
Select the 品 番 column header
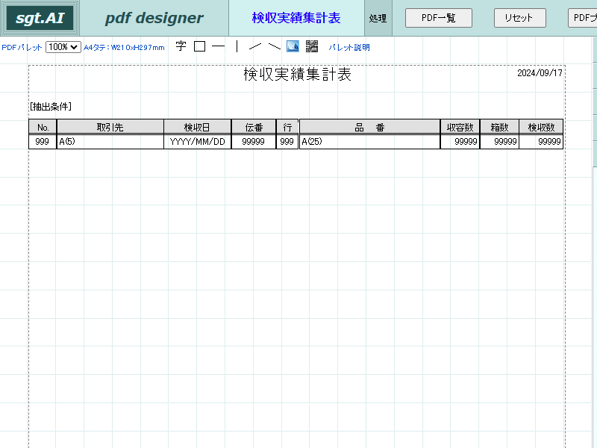point(369,127)
